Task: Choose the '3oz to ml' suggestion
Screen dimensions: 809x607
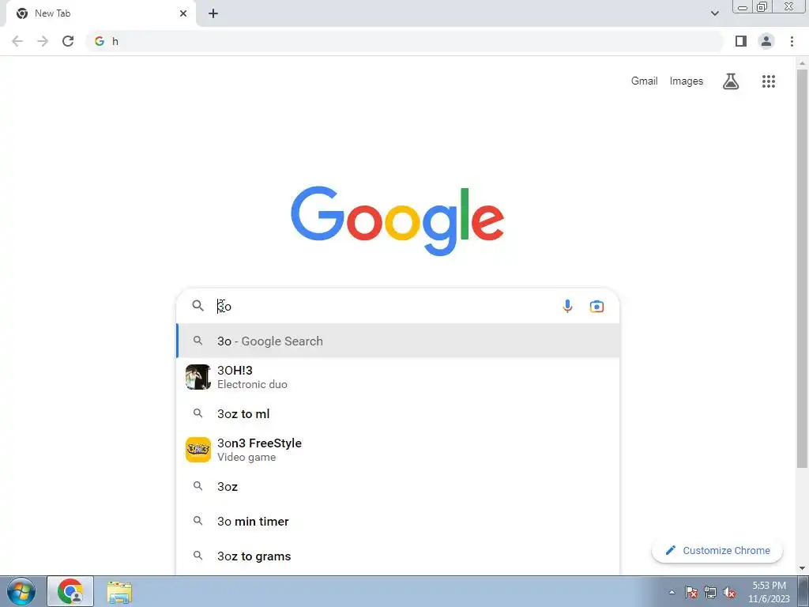Action: click(398, 413)
